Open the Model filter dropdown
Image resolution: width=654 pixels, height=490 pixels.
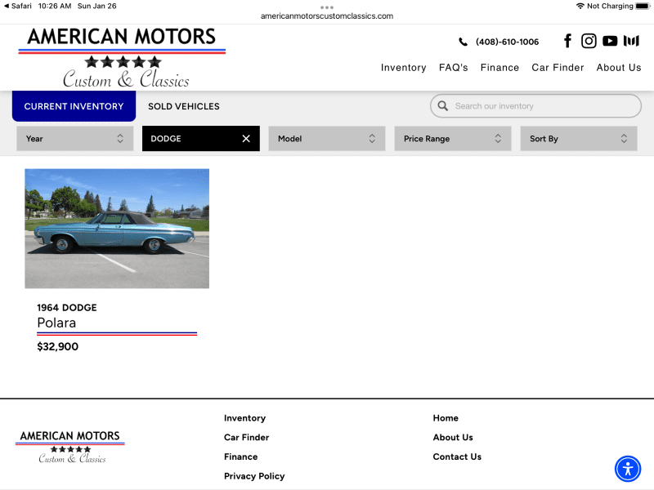[x=327, y=139]
